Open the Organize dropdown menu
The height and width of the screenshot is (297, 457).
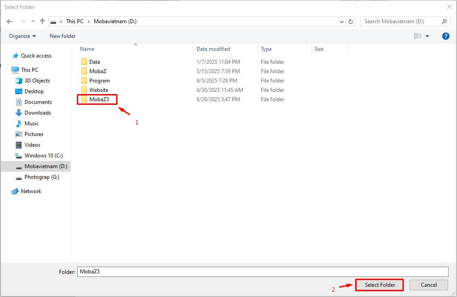coord(22,36)
